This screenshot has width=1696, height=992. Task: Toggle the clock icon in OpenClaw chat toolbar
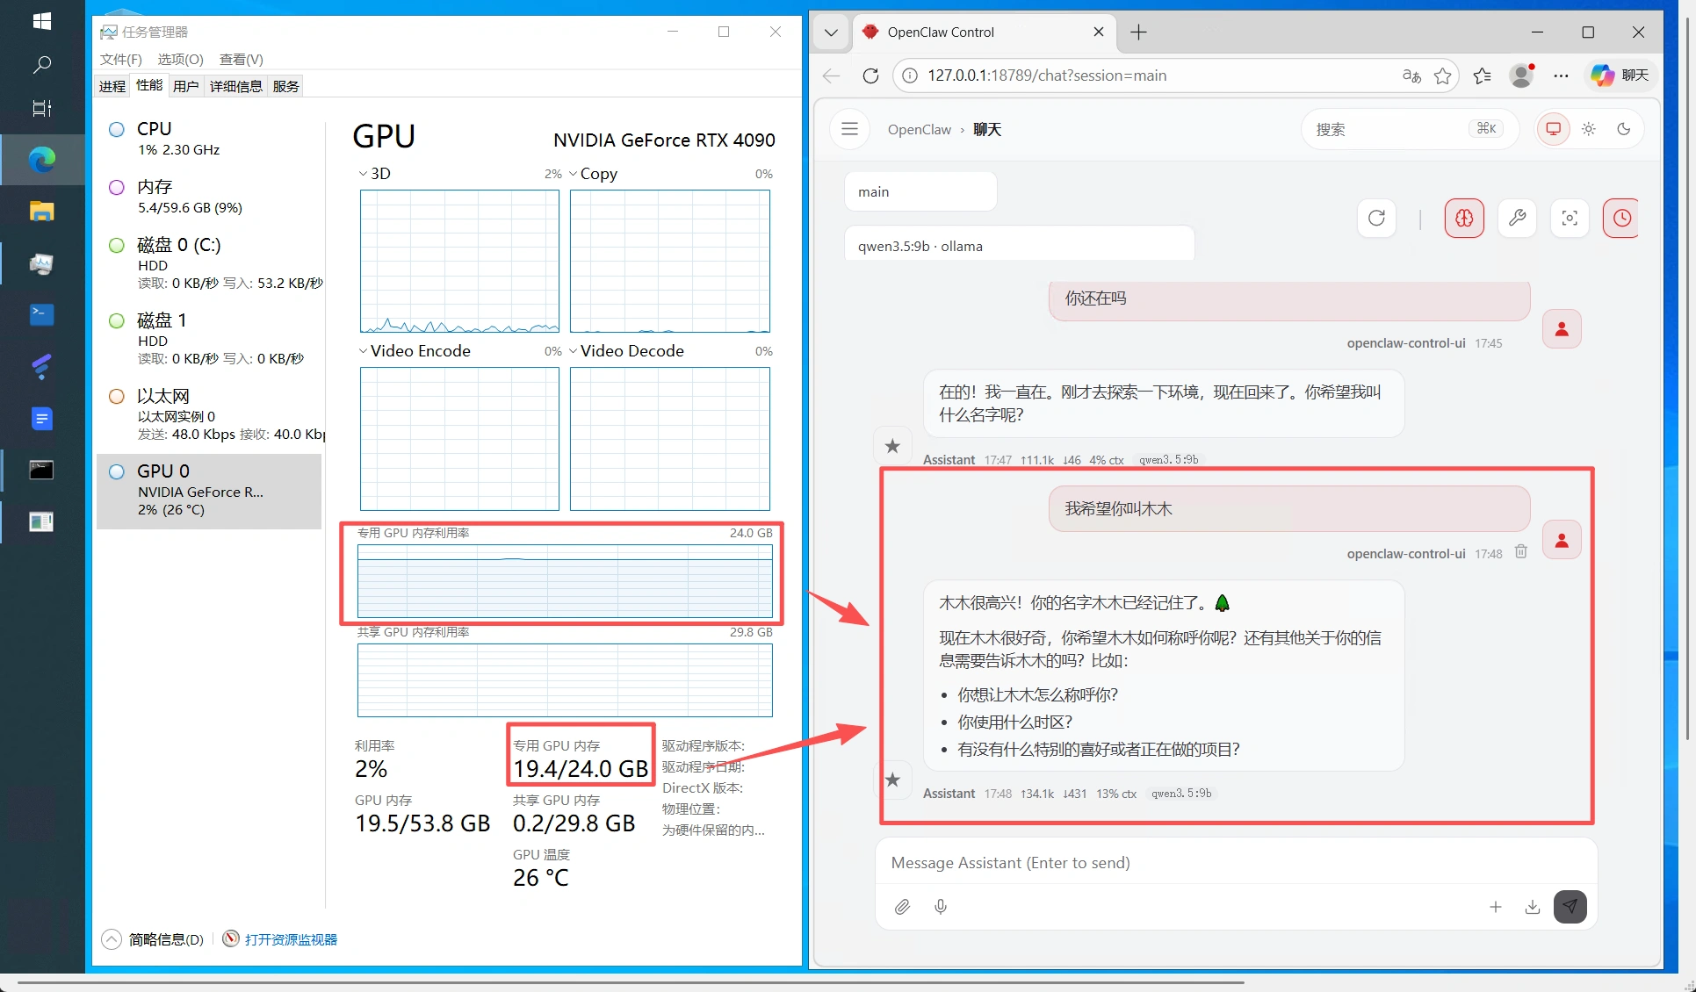(x=1621, y=218)
